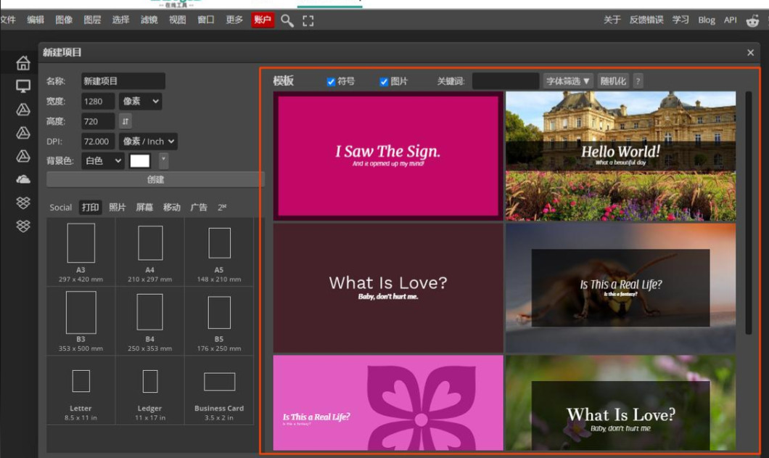This screenshot has width=769, height=458.
Task: Swap width and height with the arrows icon
Action: (126, 121)
